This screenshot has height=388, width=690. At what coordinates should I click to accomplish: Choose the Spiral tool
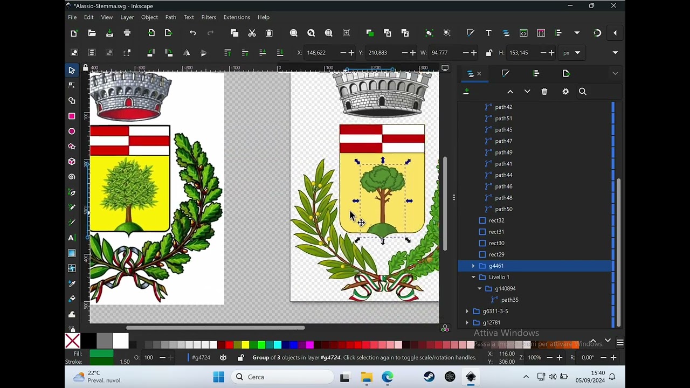pos(72,177)
